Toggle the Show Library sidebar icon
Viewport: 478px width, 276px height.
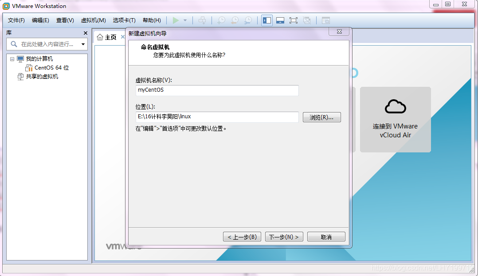(x=267, y=20)
